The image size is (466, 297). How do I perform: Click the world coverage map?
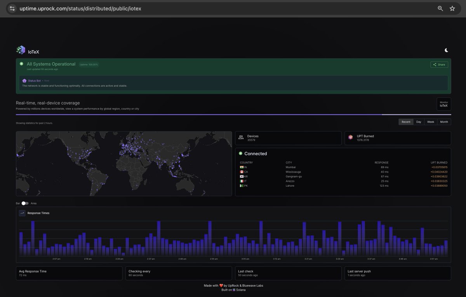[x=124, y=164]
